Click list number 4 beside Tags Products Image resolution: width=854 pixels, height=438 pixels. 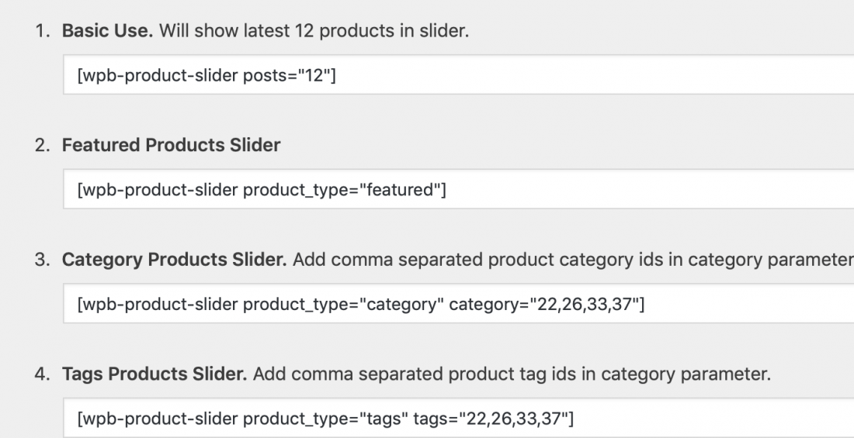[x=43, y=374]
